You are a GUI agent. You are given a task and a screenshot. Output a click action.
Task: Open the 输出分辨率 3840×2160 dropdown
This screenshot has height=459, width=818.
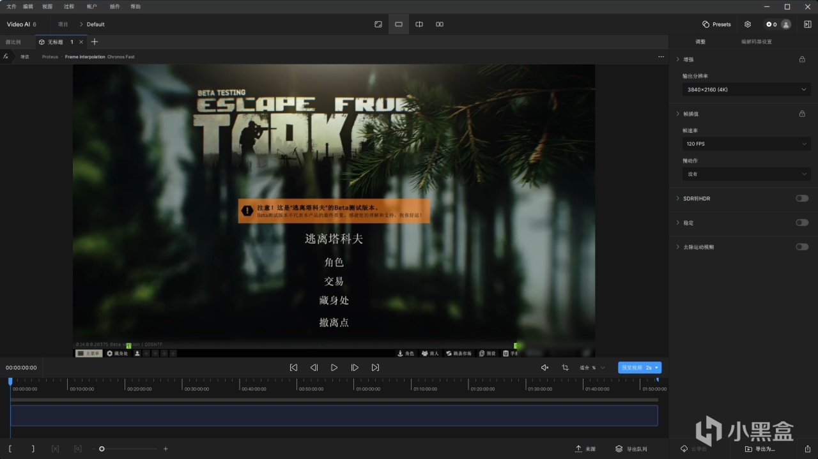(746, 90)
